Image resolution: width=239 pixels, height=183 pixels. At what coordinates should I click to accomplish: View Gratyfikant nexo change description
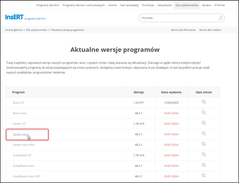point(204,165)
